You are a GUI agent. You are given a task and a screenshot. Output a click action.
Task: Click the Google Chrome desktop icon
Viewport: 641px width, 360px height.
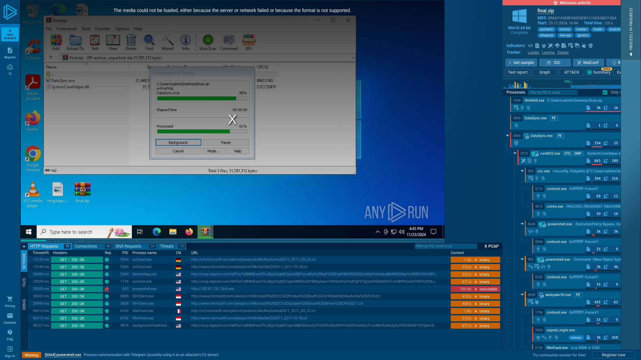pos(33,159)
